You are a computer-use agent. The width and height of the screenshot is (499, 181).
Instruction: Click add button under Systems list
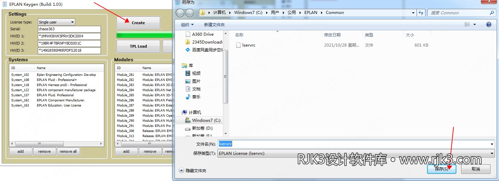tap(20, 151)
